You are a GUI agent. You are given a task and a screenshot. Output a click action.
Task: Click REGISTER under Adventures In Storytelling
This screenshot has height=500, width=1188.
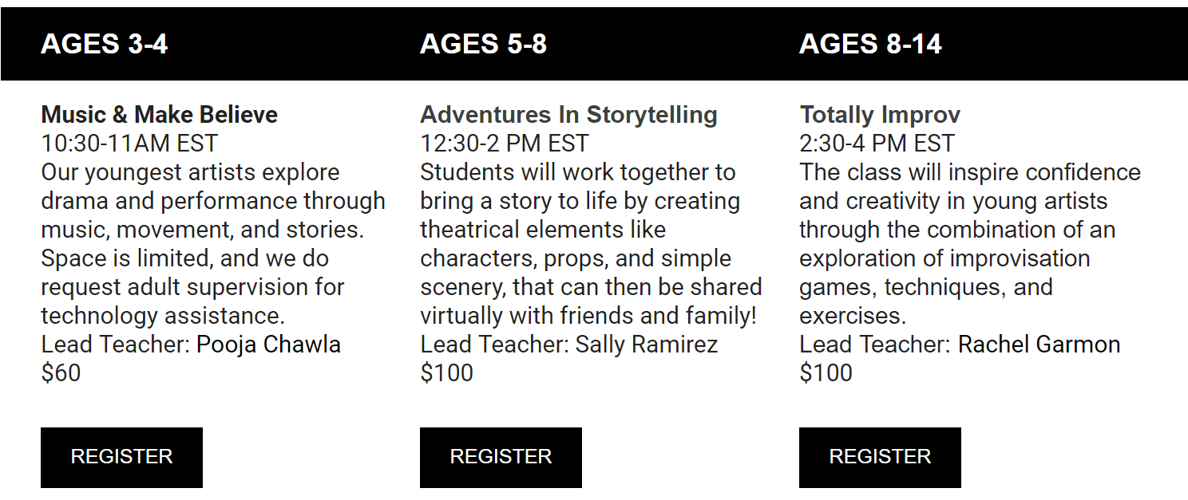pos(501,457)
